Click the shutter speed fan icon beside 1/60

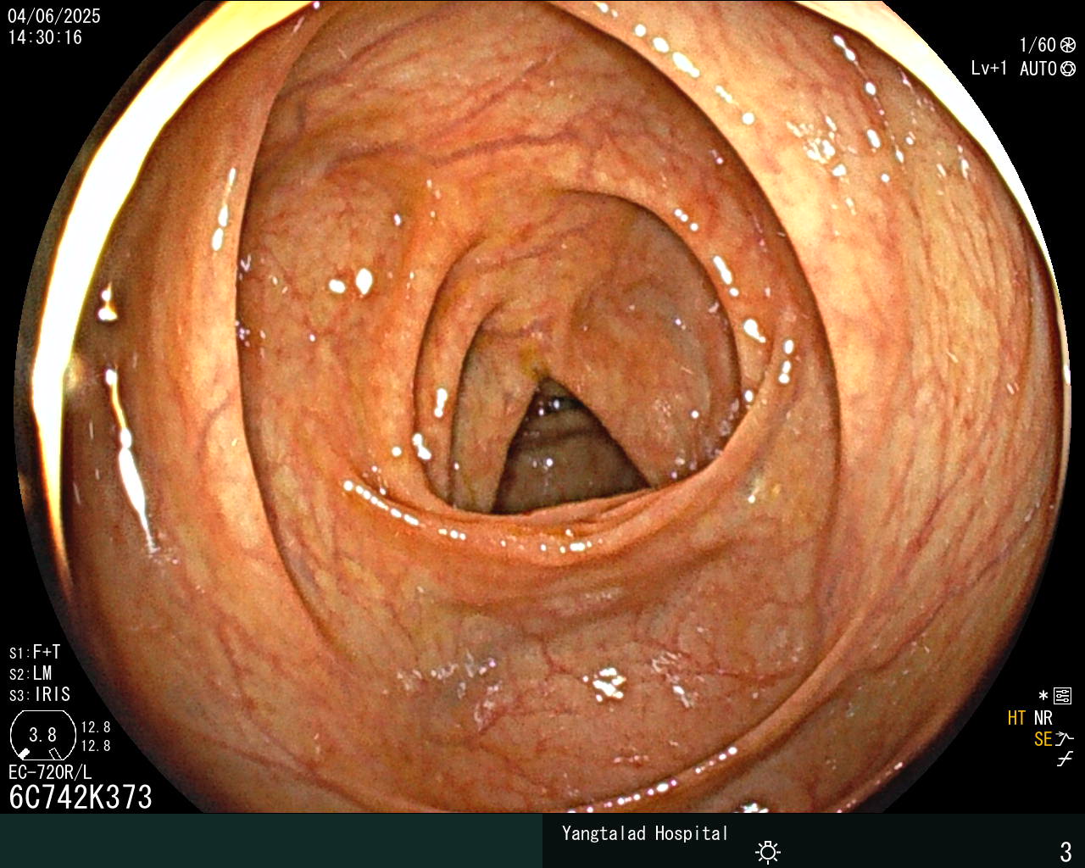[x=1068, y=45]
